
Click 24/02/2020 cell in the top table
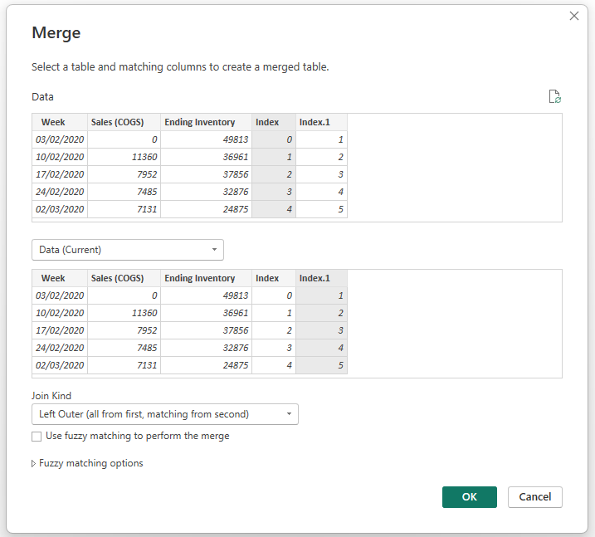coord(60,192)
